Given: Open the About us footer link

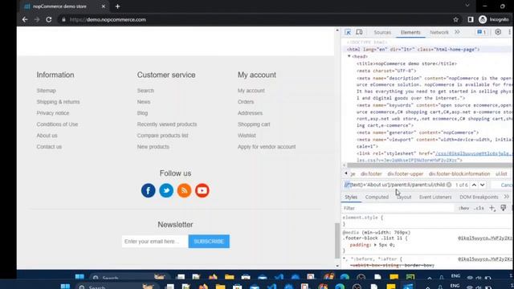Looking at the screenshot, I should pyautogui.click(x=47, y=136).
